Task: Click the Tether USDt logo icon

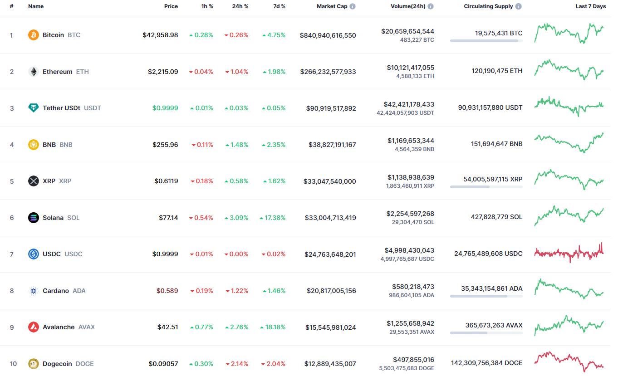Action: pyautogui.click(x=34, y=108)
